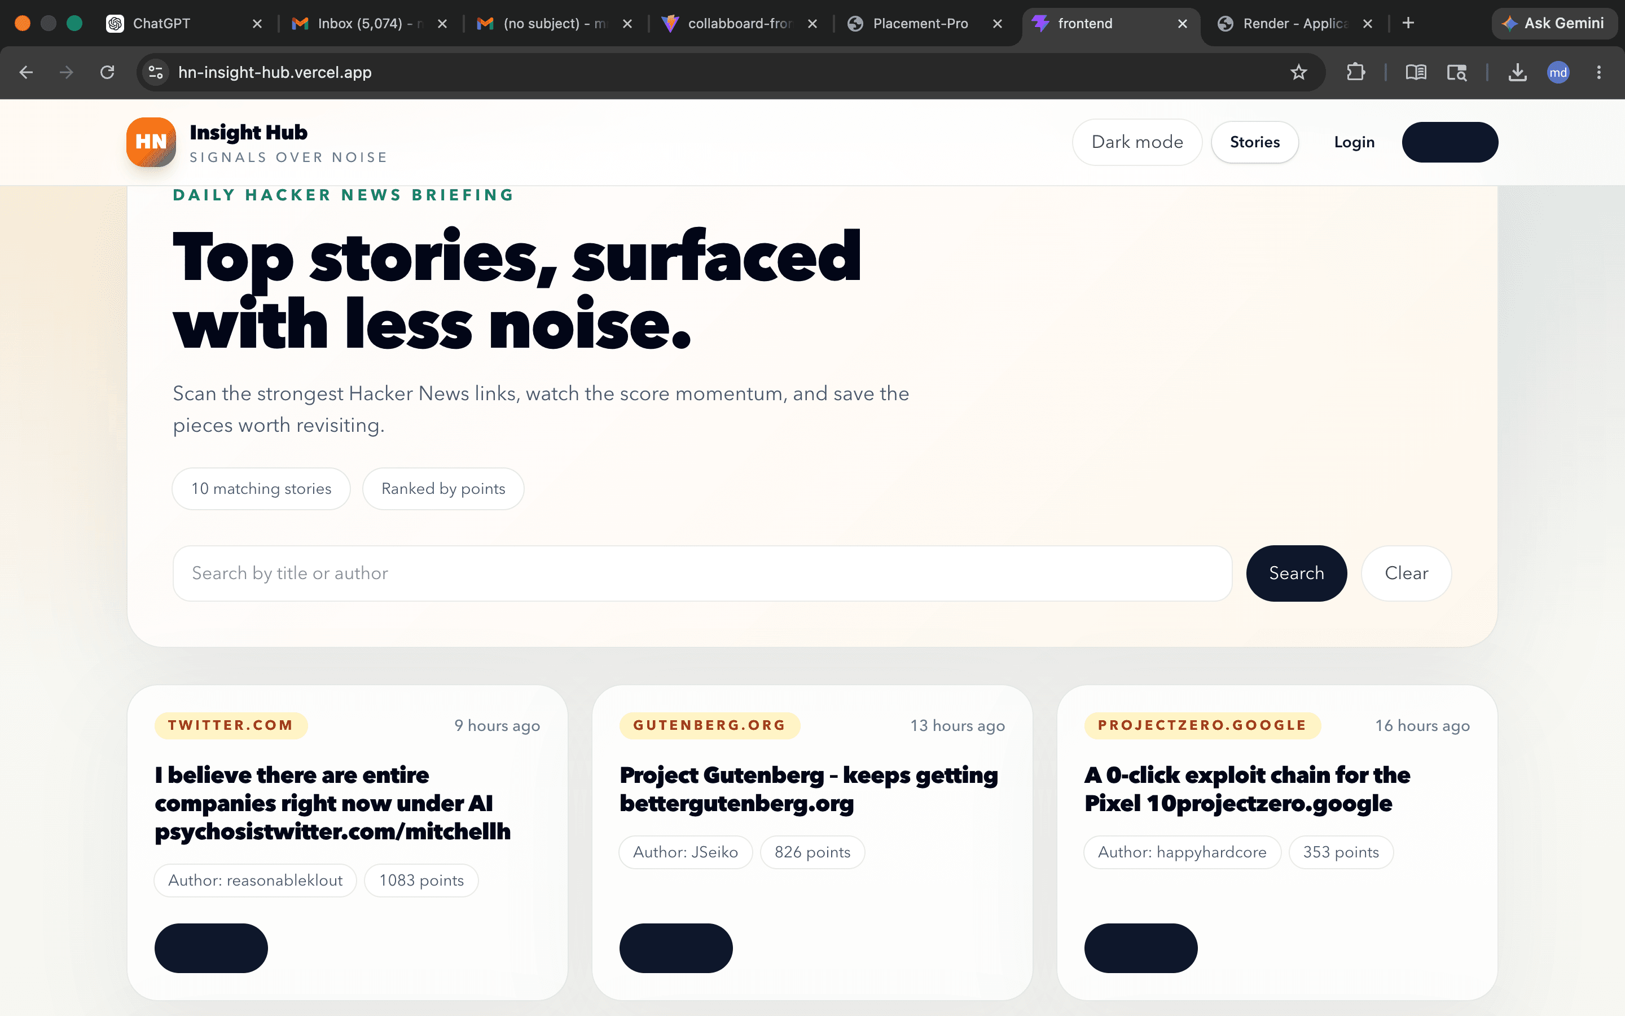1625x1016 pixels.
Task: Click the Search button
Action: pos(1297,573)
